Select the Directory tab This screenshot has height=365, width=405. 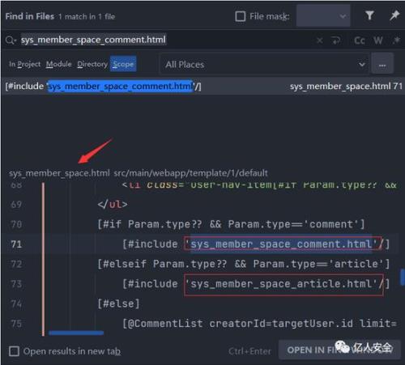pos(92,64)
